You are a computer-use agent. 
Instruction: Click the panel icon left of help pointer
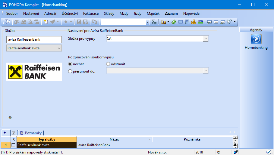click(223, 22)
